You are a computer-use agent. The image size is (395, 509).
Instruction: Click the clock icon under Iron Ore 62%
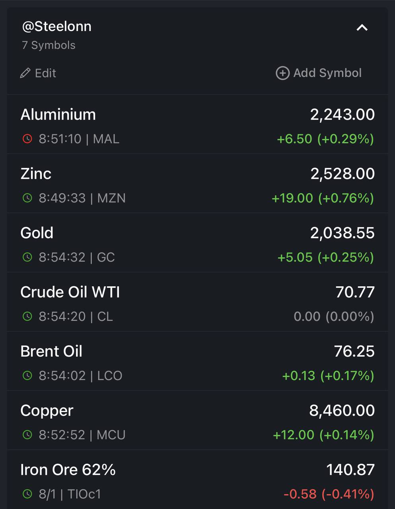point(27,494)
